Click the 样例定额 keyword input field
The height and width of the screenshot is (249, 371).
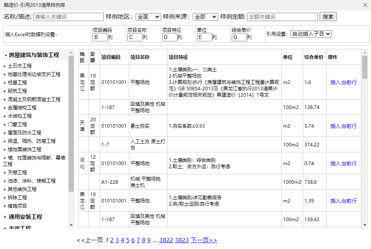coord(282,17)
